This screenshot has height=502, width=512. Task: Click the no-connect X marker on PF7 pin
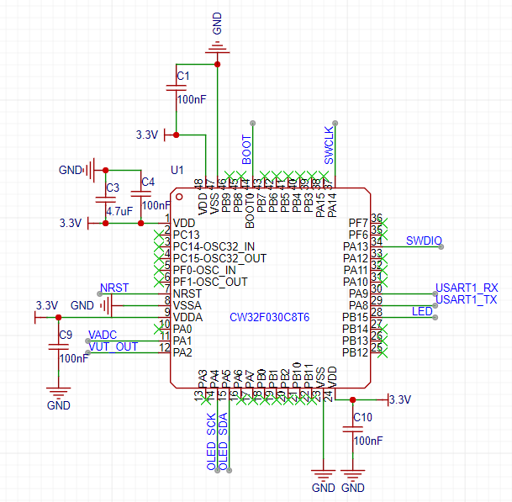(x=383, y=224)
